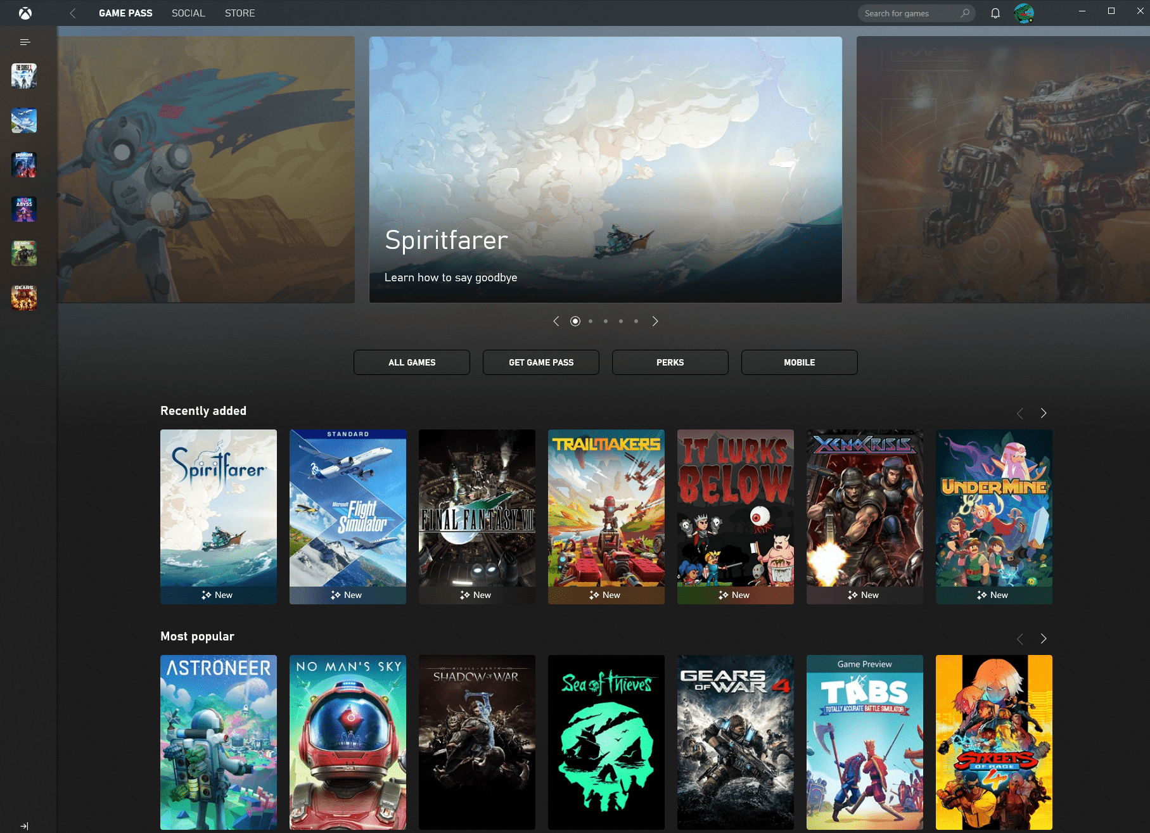Open The Surge 2 sidebar shortcut
Image resolution: width=1150 pixels, height=833 pixels.
click(x=24, y=76)
